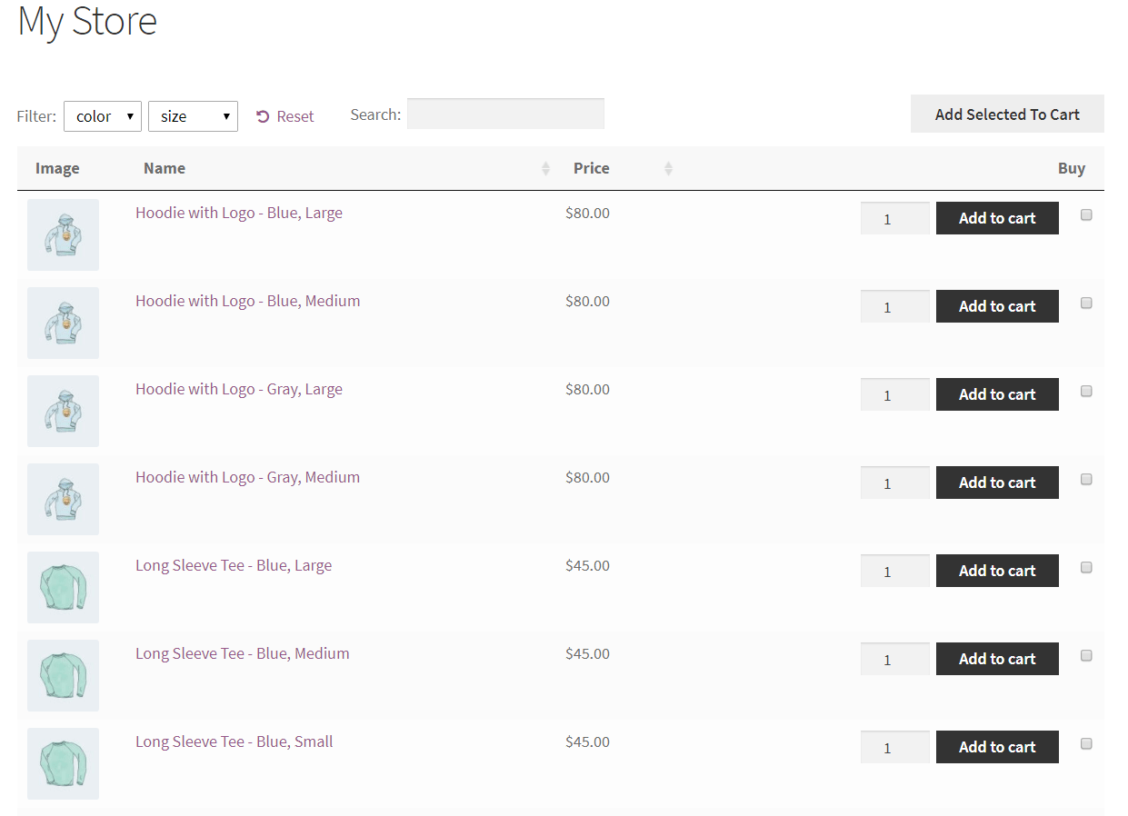Click quantity field for Hoodie Blue Medium
The image size is (1128, 816).
894,307
